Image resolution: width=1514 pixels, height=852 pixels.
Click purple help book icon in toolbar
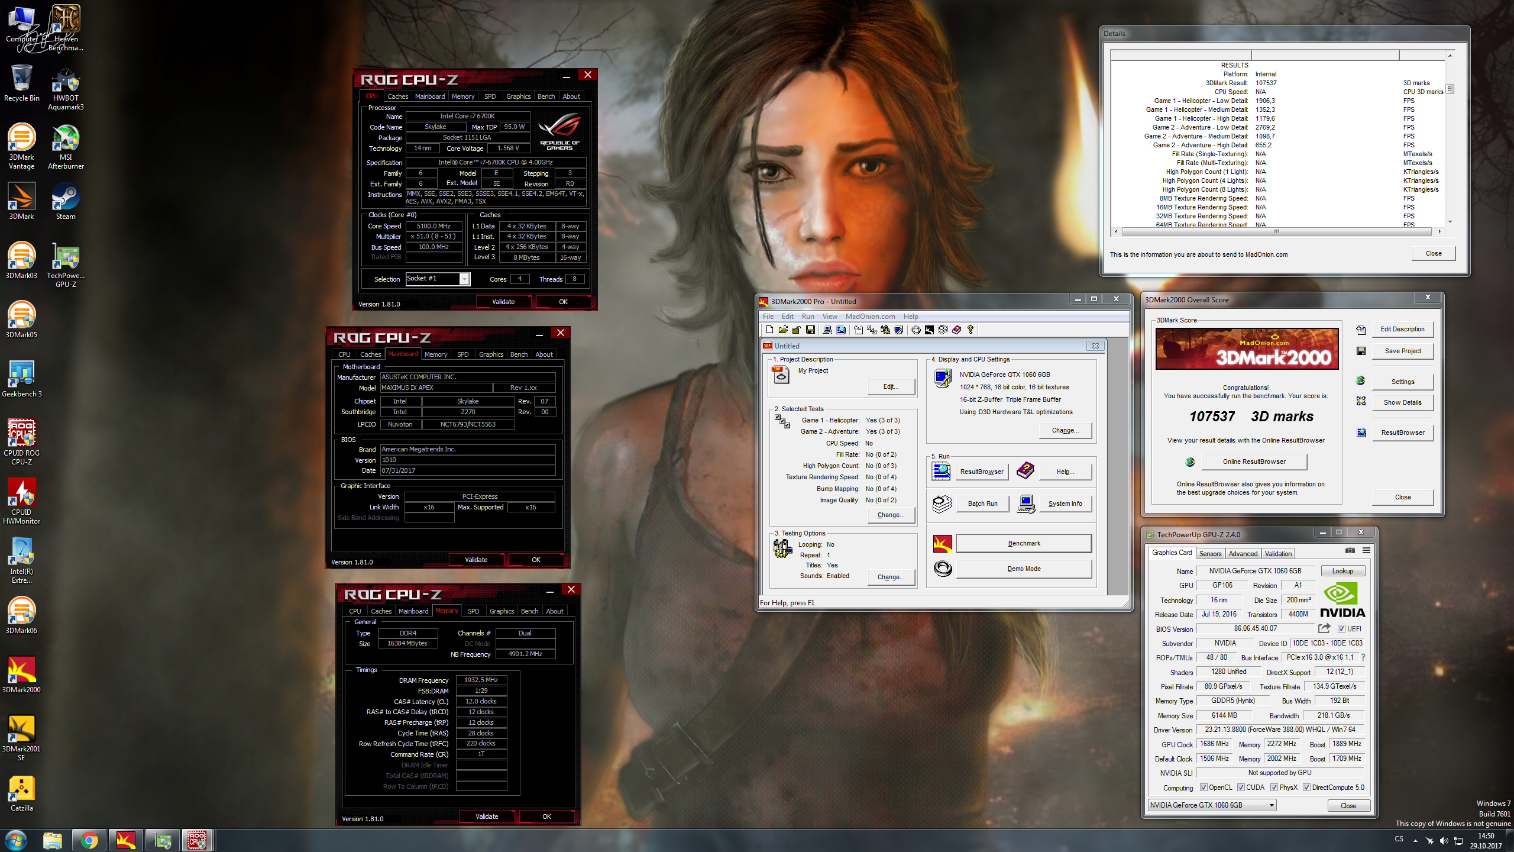pyautogui.click(x=956, y=330)
